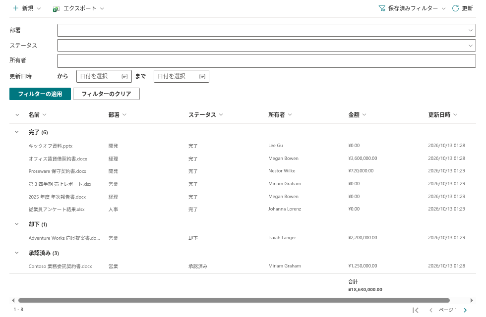This screenshot has width=486, height=317.
Task: Apply filters with フィルターの適用
Action: pos(40,94)
